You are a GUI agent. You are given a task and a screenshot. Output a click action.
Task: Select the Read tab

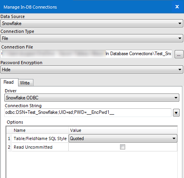click(9, 82)
